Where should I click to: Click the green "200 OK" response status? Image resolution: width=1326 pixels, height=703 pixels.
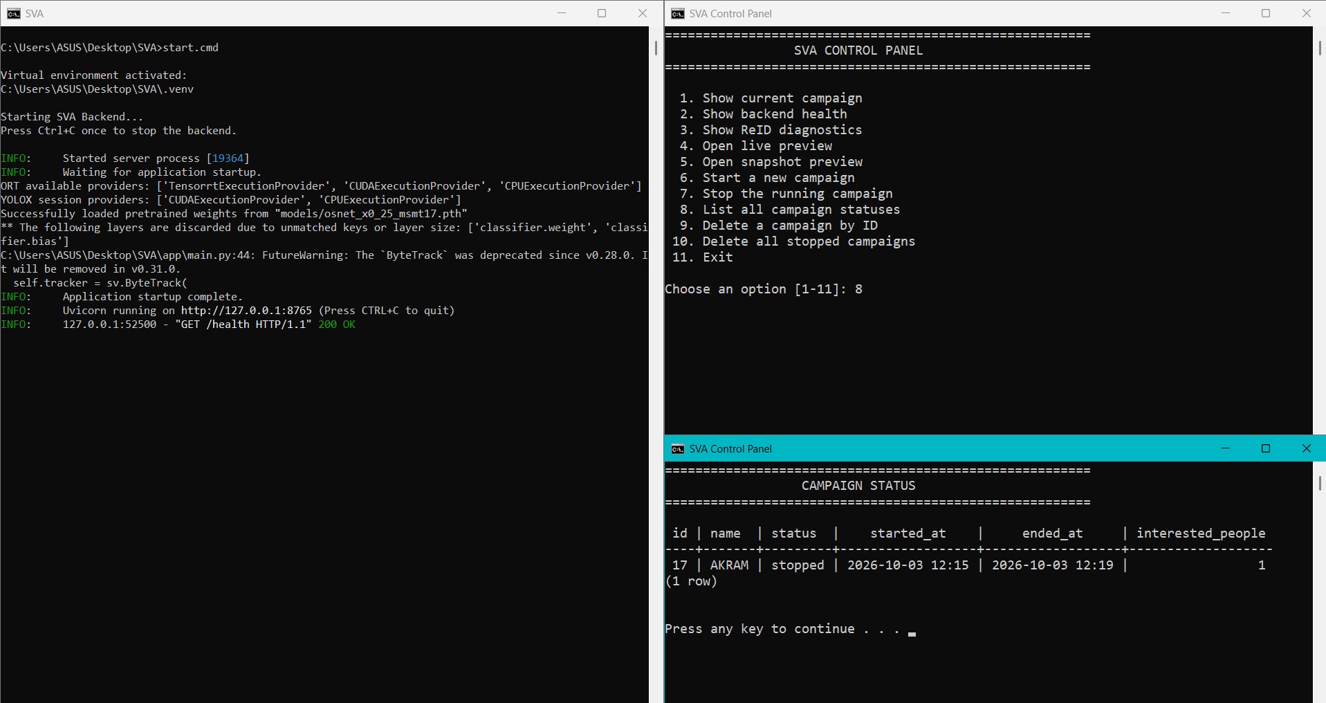click(x=337, y=325)
